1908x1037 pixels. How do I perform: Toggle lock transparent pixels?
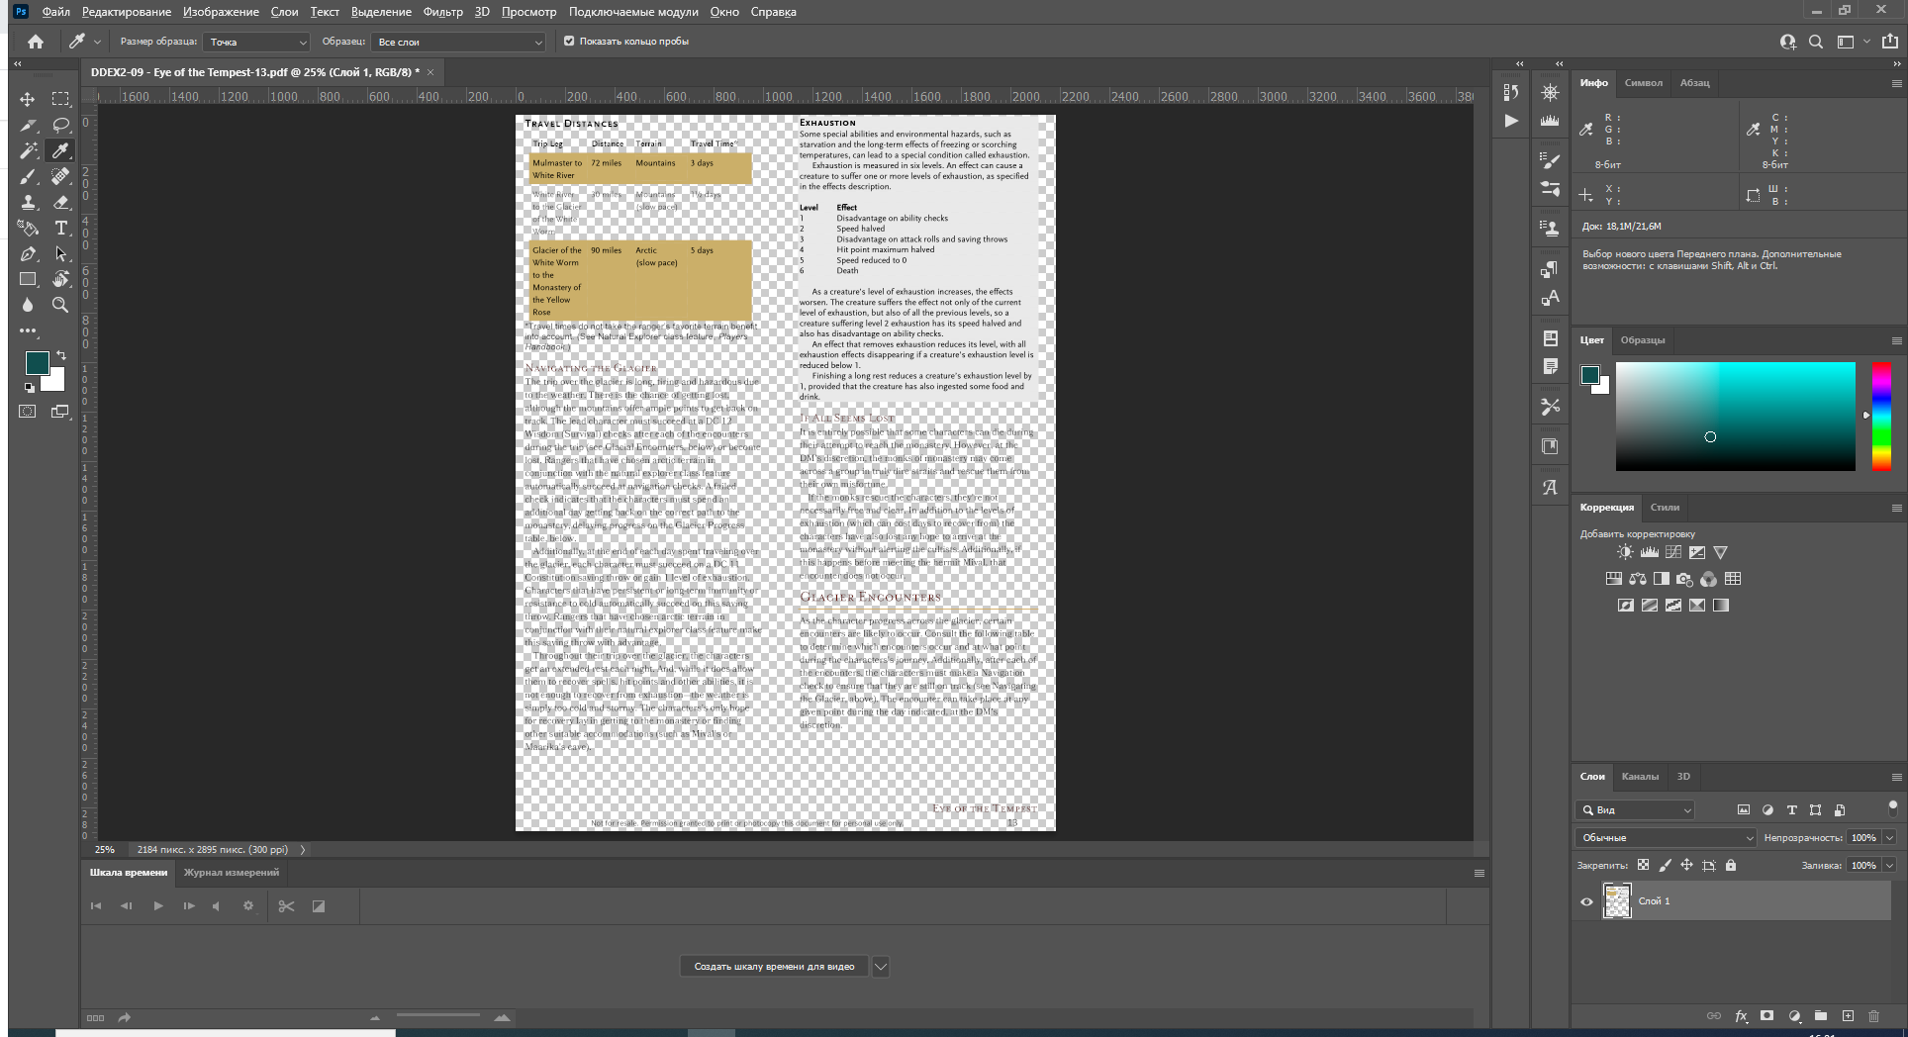1643,865
